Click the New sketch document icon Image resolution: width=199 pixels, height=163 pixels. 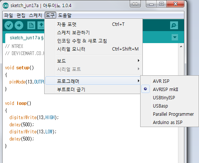pos(31,25)
